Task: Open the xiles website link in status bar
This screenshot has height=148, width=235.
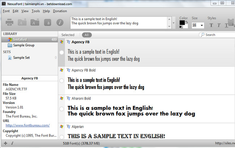Action: (x=225, y=143)
